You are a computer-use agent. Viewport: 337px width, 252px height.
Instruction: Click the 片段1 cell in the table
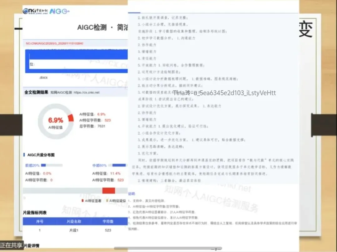point(74,230)
